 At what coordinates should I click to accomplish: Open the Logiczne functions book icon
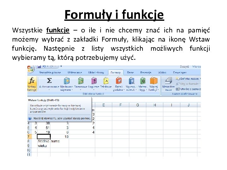tap(94, 81)
